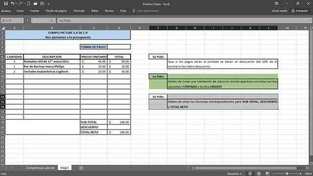Expand the formula bar chevron
313x176 pixels.
point(310,21)
